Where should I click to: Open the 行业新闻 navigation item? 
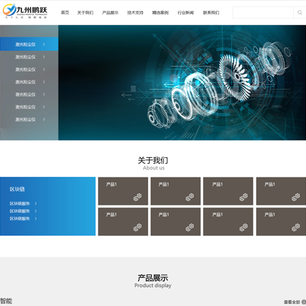[x=186, y=12]
